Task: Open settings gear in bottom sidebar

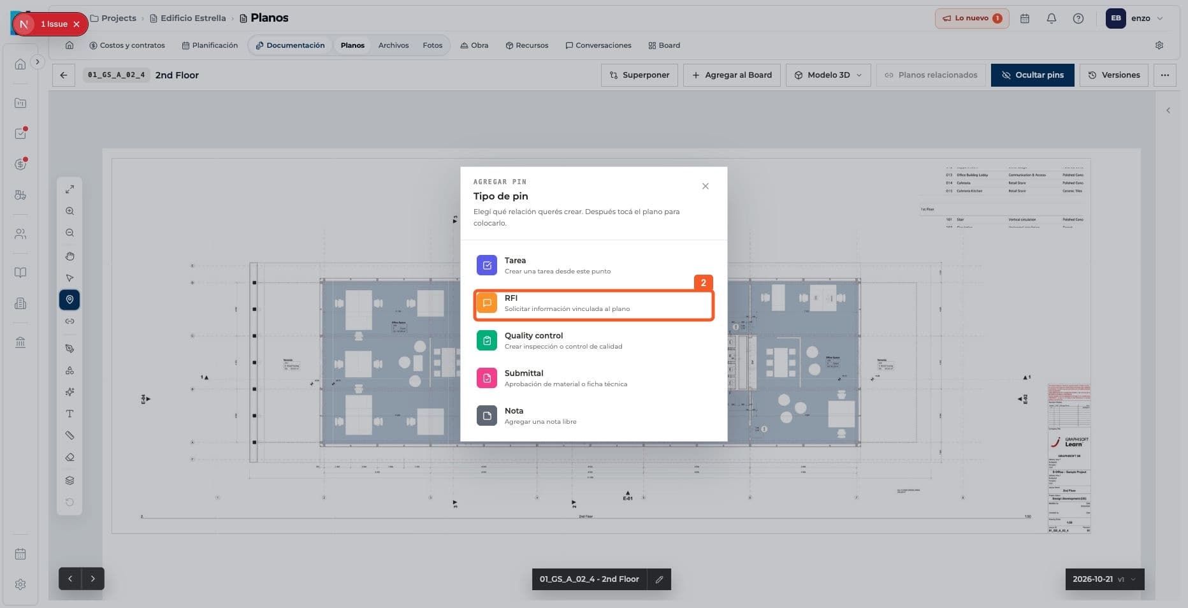Action: tap(20, 584)
